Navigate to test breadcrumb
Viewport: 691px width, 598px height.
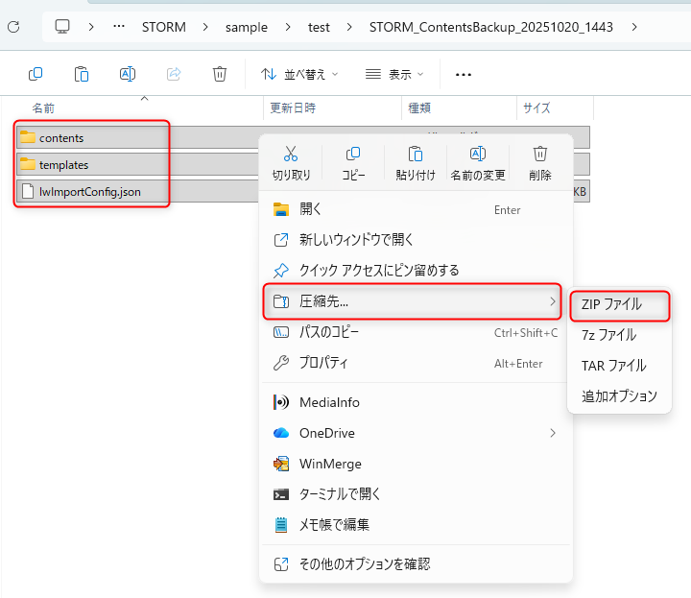pos(319,27)
